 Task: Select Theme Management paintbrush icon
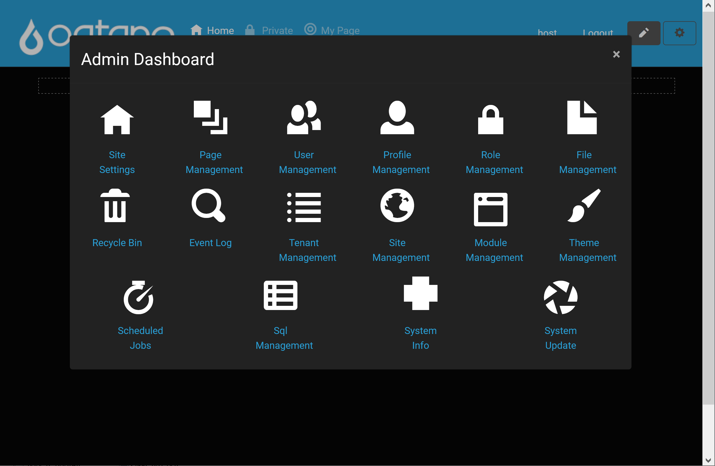point(584,206)
